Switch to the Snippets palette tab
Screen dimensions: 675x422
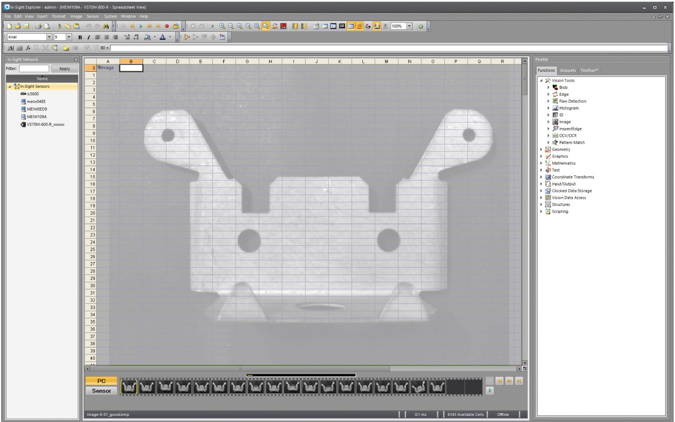click(x=568, y=70)
